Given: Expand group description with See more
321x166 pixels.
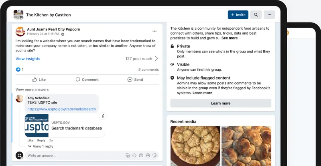Looking at the screenshot, I should pyautogui.click(x=230, y=38).
